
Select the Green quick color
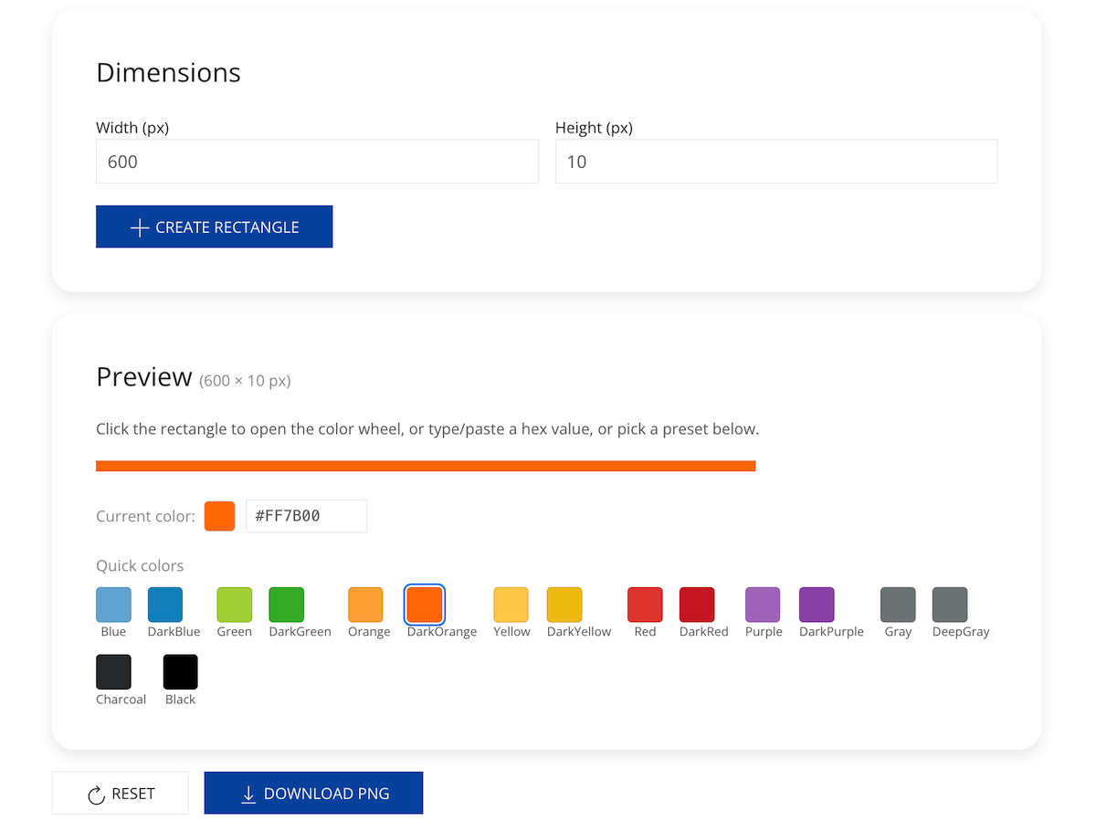[x=234, y=605]
